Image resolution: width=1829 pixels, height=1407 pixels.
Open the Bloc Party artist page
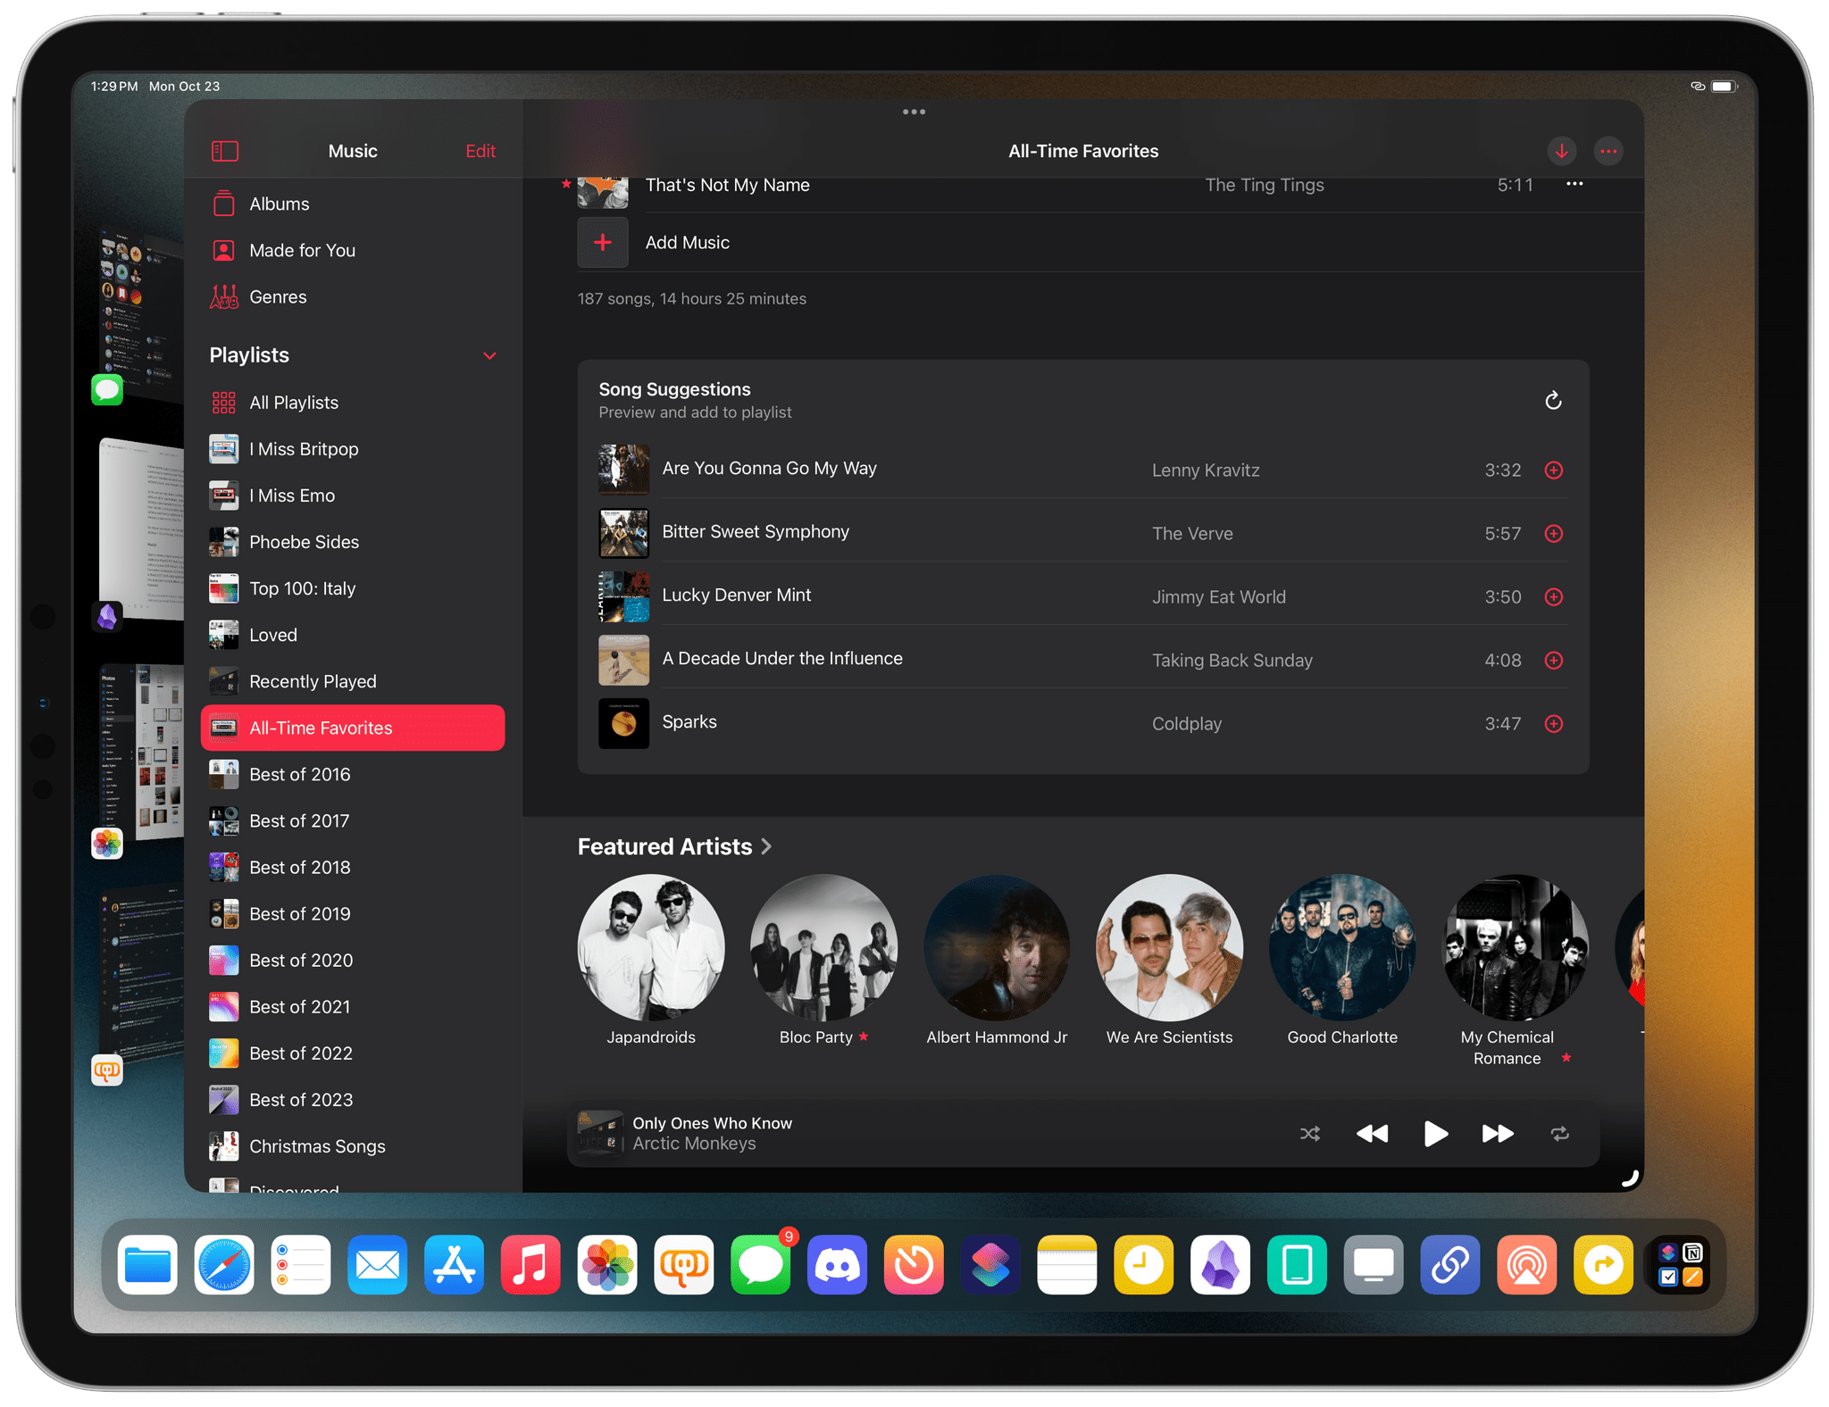[x=823, y=961]
